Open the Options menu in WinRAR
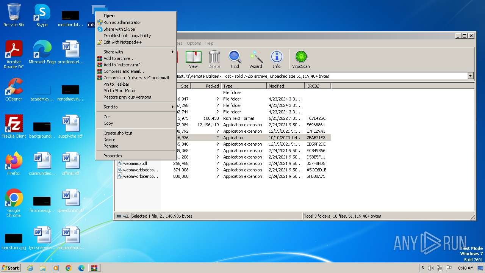 (194, 43)
